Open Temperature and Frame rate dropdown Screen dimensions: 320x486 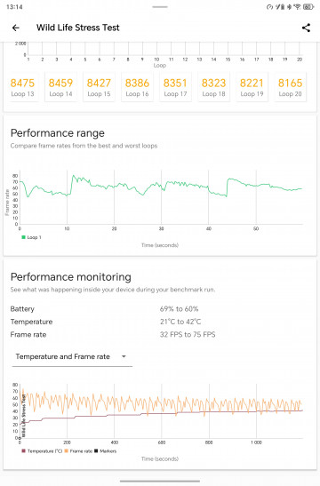72,357
